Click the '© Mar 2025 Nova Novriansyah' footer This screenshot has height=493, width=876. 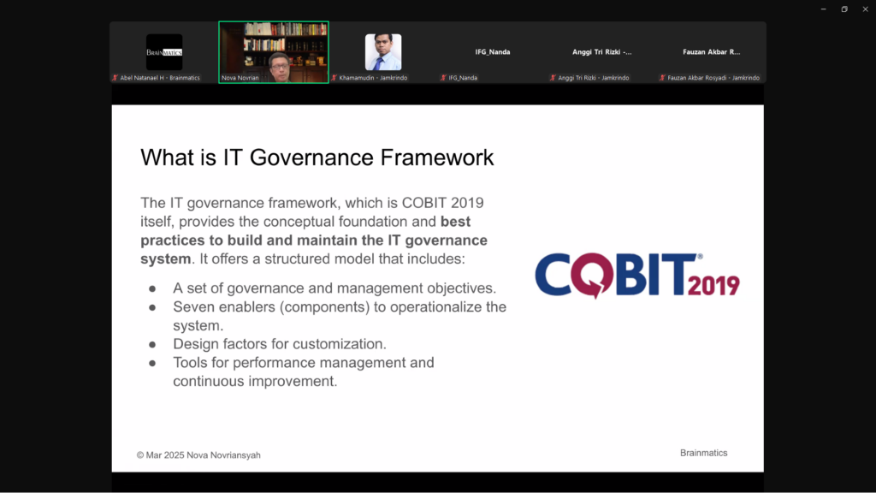click(198, 455)
